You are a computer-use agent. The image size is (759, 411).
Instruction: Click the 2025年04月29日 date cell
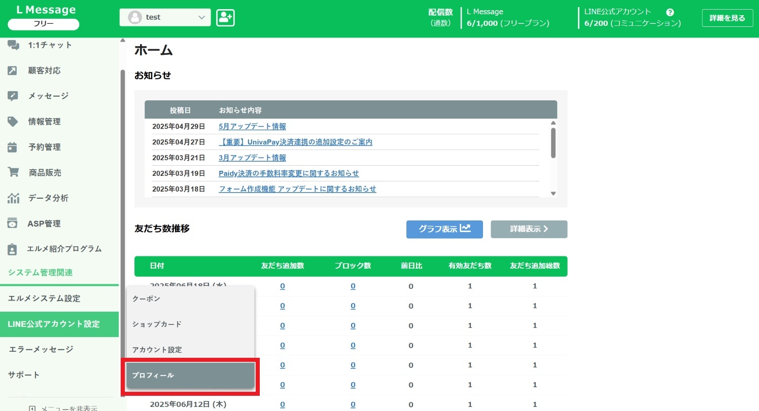tap(179, 127)
